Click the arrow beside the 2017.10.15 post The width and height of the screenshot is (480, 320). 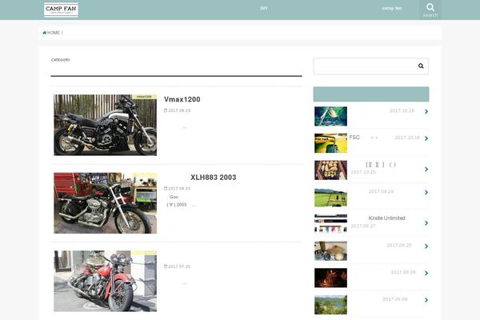pos(426,169)
